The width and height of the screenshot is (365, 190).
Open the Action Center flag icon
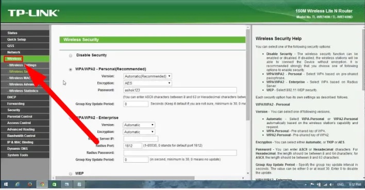coord(312,185)
